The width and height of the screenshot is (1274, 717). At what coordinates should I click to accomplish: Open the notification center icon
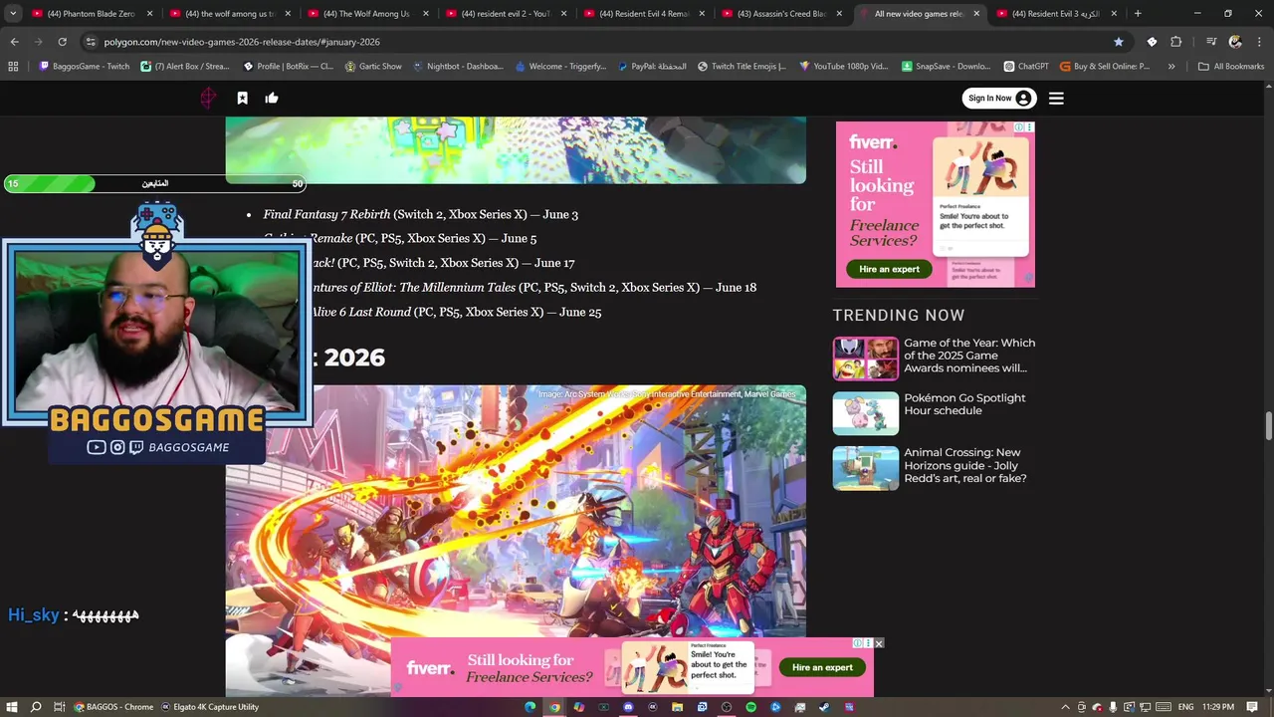[x=1252, y=707]
